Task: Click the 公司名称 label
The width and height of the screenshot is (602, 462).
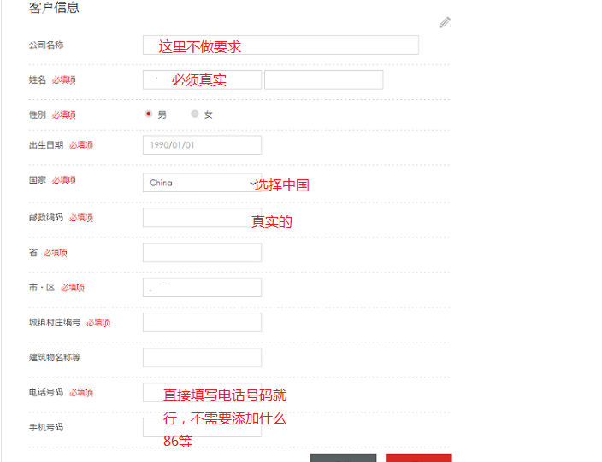Action: pos(46,45)
